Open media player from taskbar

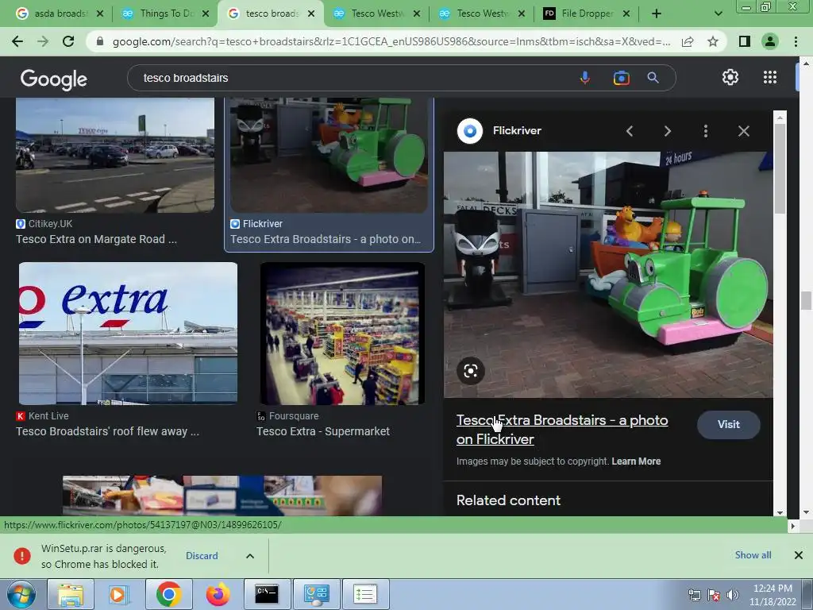(x=119, y=594)
